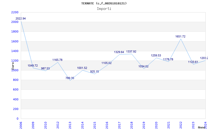The image size is (208, 130).
Task: Select data label 925.15
Action: [94, 72]
